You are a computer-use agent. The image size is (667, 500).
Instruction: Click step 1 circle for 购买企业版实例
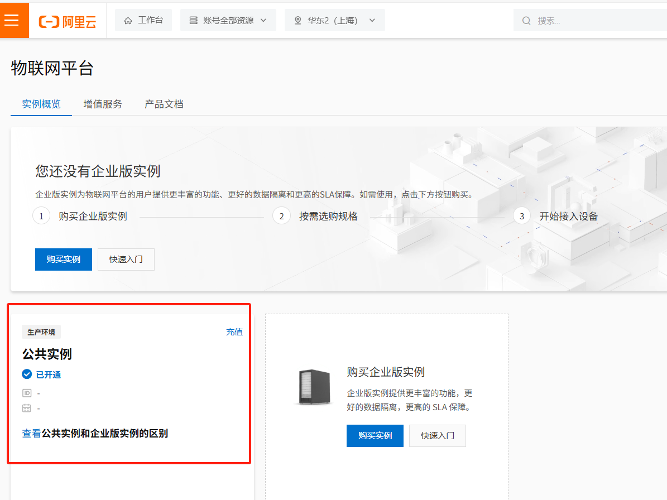pos(41,216)
